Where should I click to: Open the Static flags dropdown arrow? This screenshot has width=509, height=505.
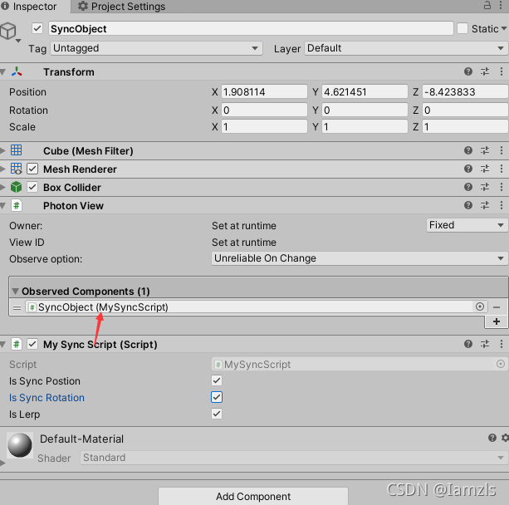click(x=504, y=28)
